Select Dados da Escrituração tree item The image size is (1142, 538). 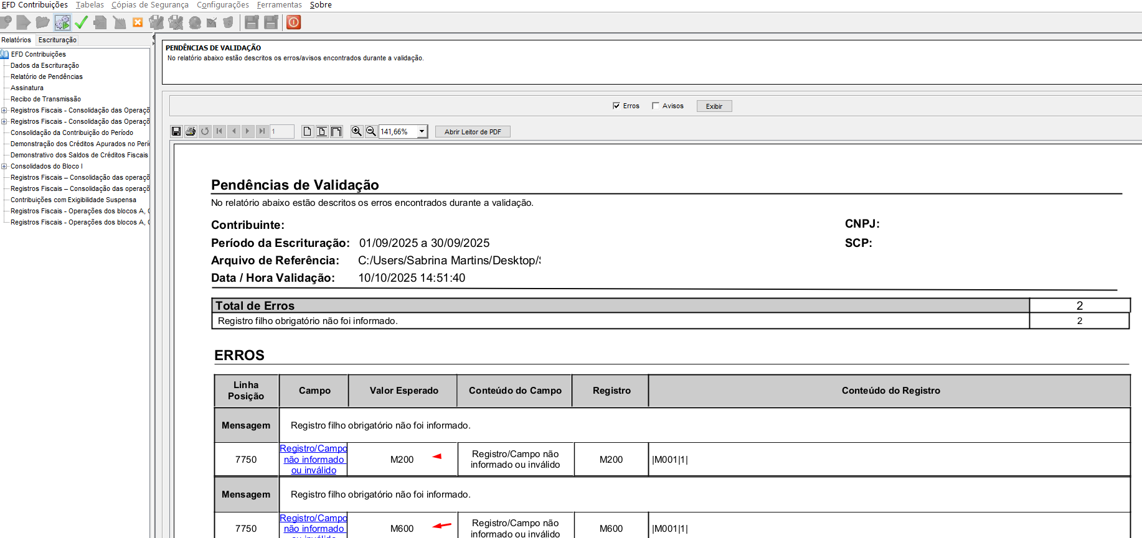pos(45,65)
